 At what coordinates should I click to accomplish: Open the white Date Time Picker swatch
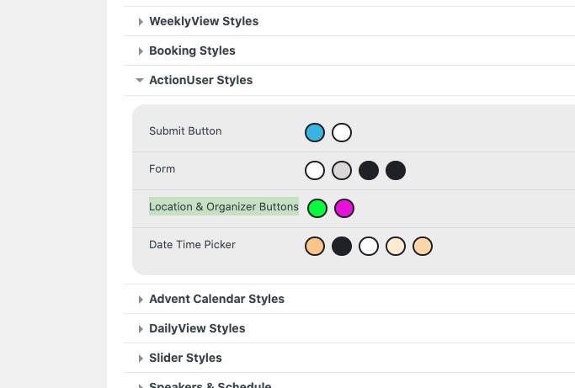tap(369, 247)
